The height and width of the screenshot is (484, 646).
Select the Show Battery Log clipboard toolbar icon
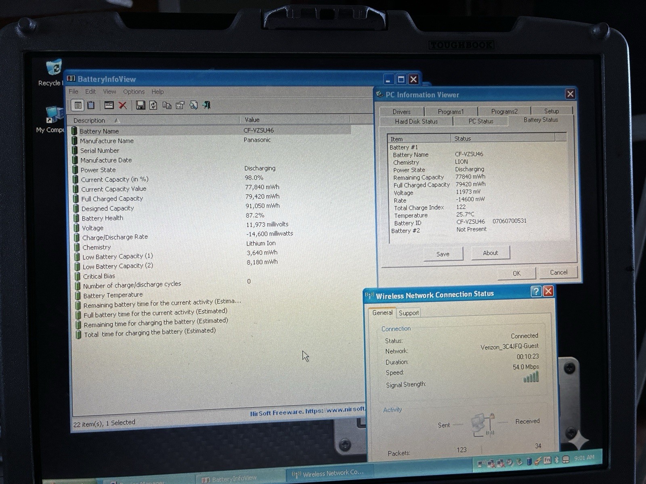pyautogui.click(x=91, y=105)
